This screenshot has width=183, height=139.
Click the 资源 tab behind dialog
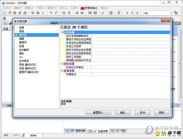point(6,29)
